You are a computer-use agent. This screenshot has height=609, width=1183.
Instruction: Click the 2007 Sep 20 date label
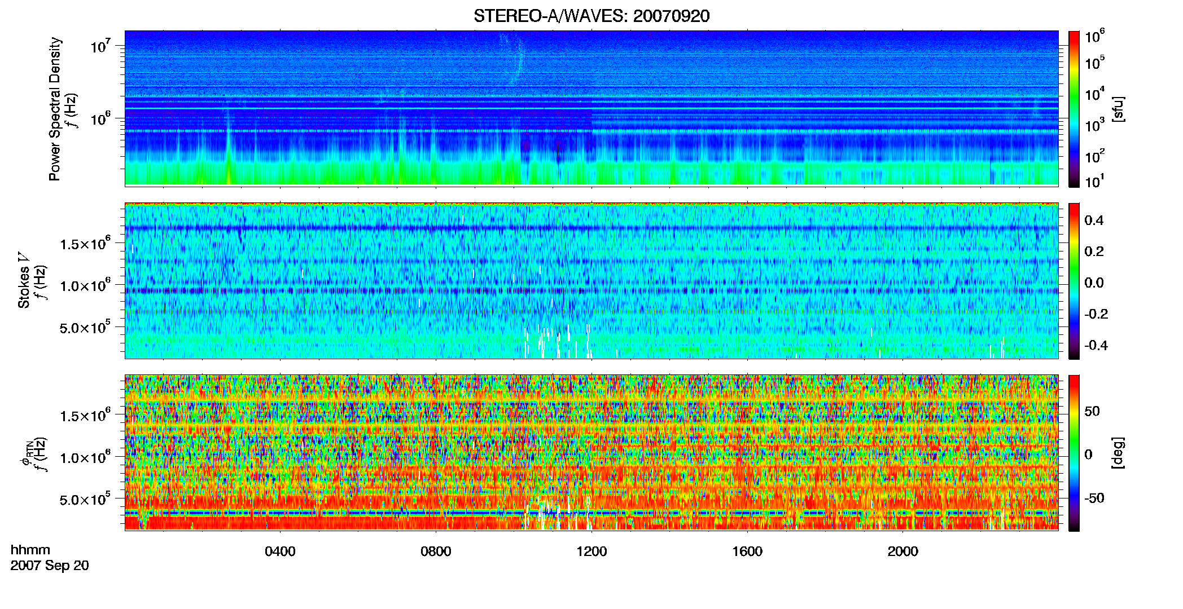point(50,566)
